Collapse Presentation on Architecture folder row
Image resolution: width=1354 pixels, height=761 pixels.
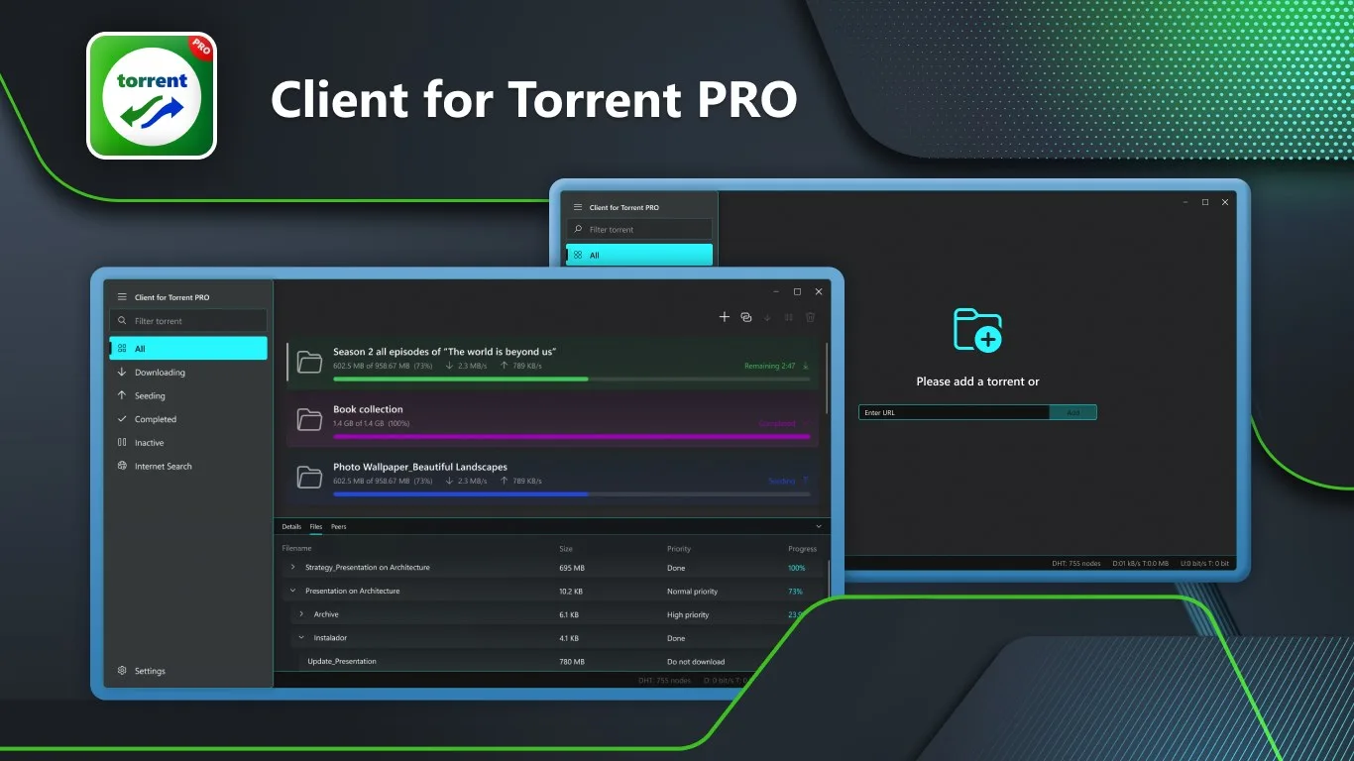coord(292,591)
